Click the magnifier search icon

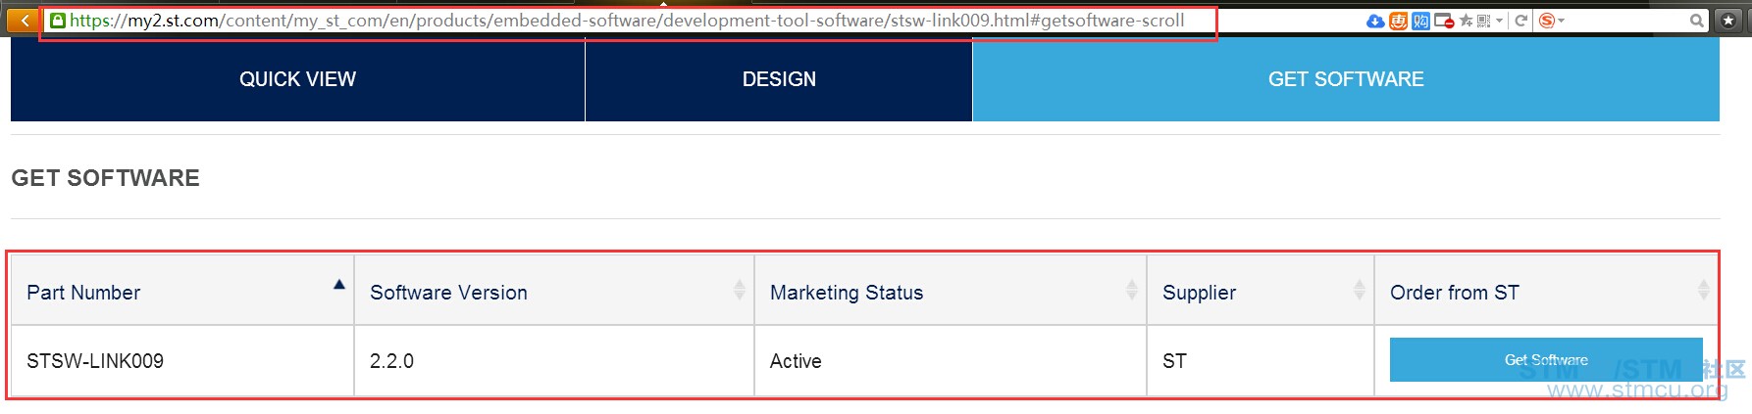(1696, 21)
